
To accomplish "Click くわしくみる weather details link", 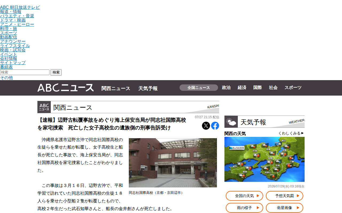I will click(x=291, y=133).
